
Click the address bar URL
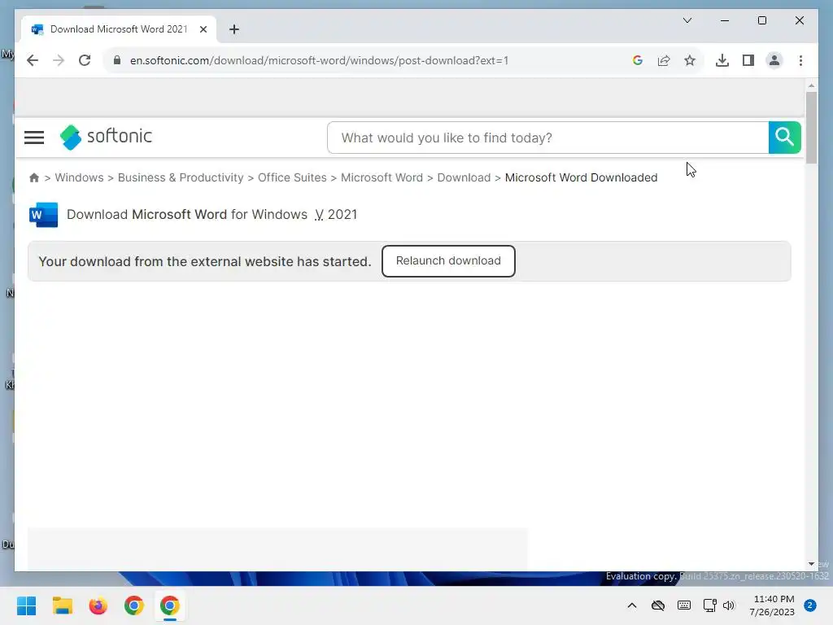(319, 60)
